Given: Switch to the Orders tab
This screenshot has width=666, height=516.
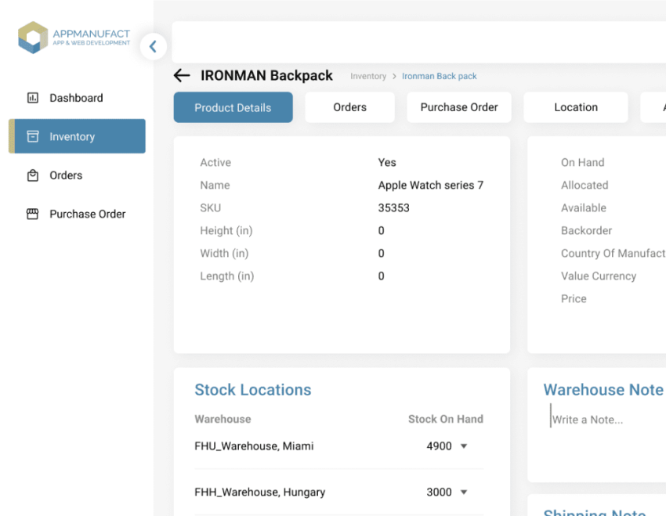Looking at the screenshot, I should pyautogui.click(x=349, y=107).
